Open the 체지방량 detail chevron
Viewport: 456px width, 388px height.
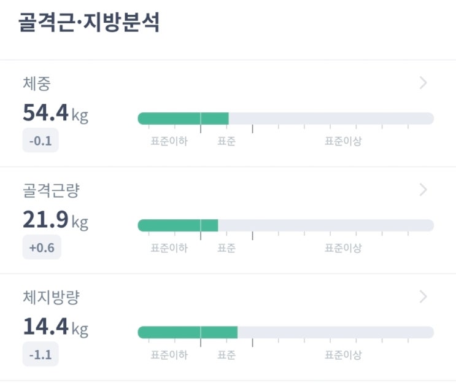[x=423, y=297]
